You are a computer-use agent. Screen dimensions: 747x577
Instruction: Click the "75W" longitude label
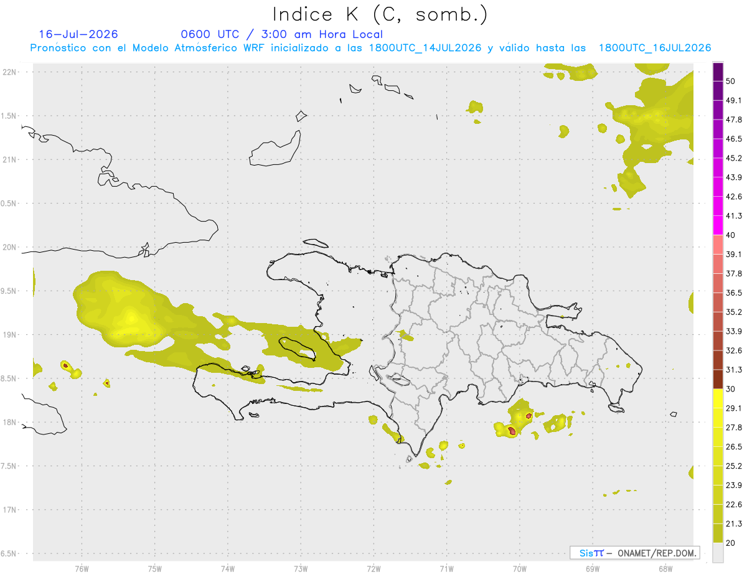[x=155, y=570]
